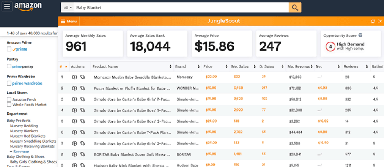Screen dimensions: 384x167
Task: Close the JungleScout panel
Action: (380, 21)
